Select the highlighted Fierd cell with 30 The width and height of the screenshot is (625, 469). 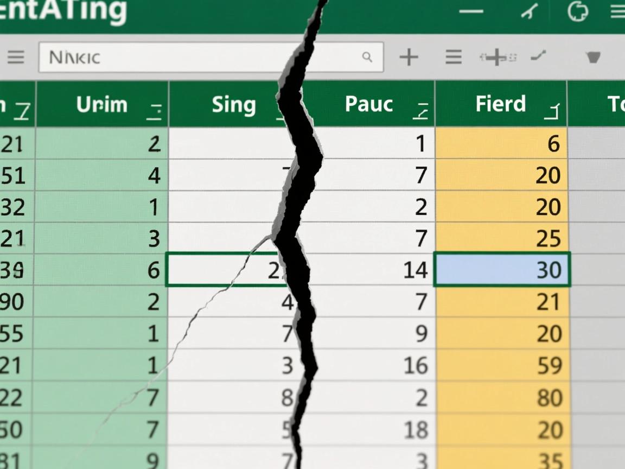click(502, 270)
